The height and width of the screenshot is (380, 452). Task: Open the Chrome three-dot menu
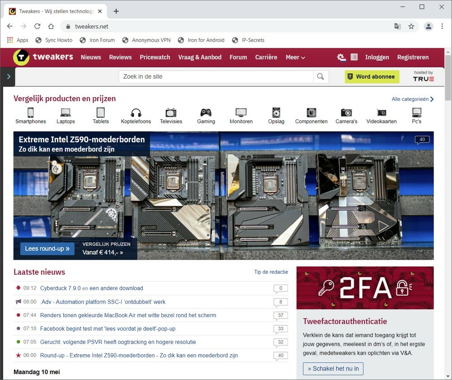442,27
